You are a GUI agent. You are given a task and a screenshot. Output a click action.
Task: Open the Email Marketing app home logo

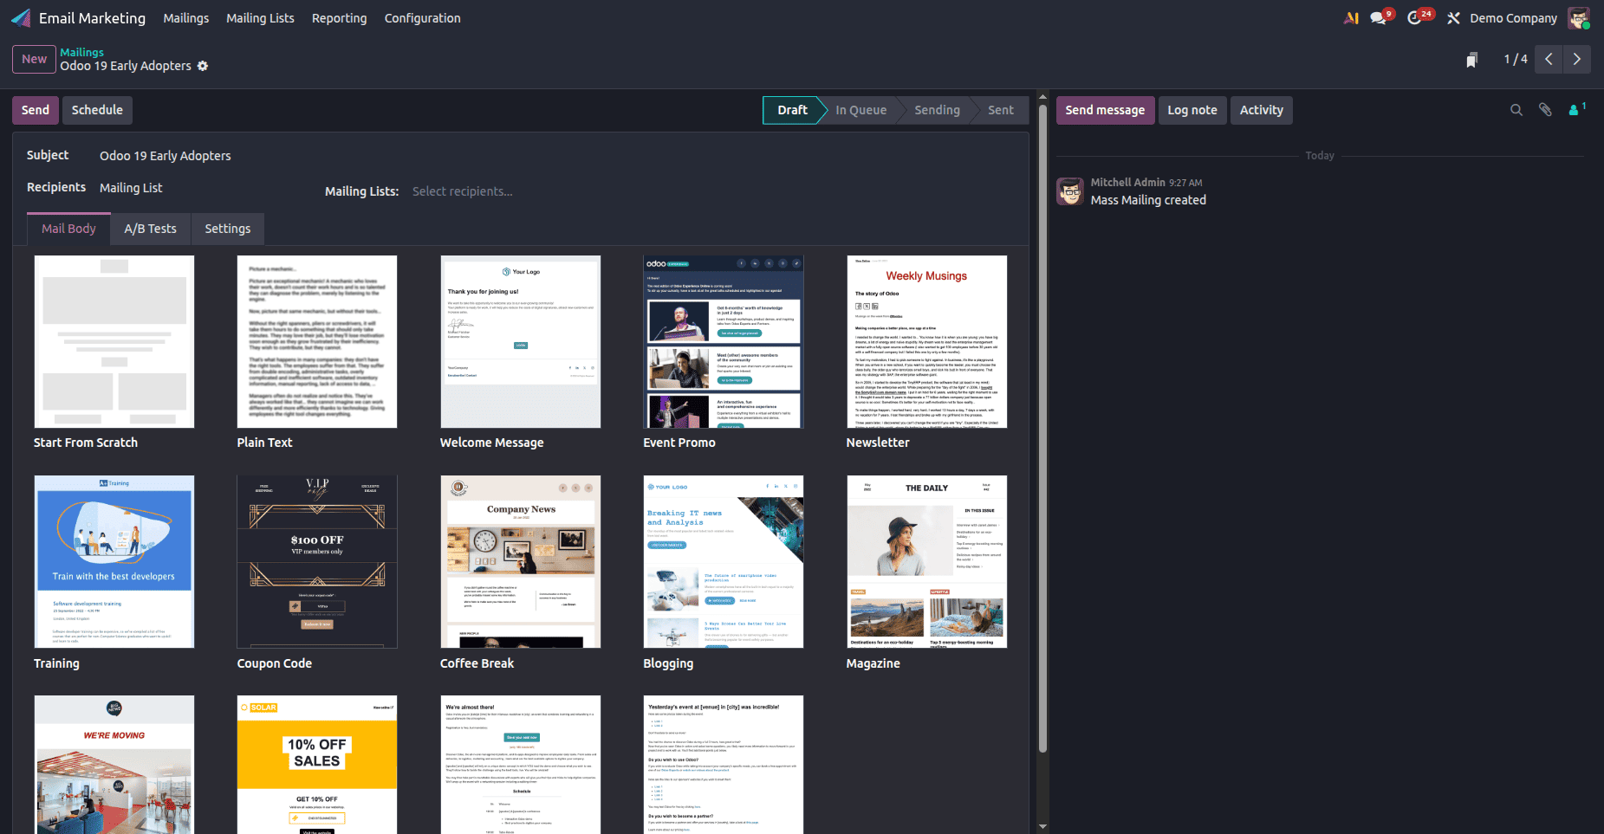[21, 18]
